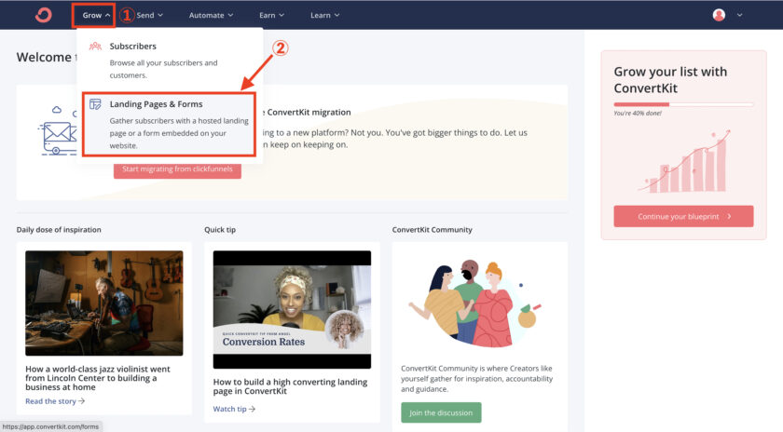The image size is (783, 432).
Task: Open the Earn dropdown menu
Action: tap(271, 16)
